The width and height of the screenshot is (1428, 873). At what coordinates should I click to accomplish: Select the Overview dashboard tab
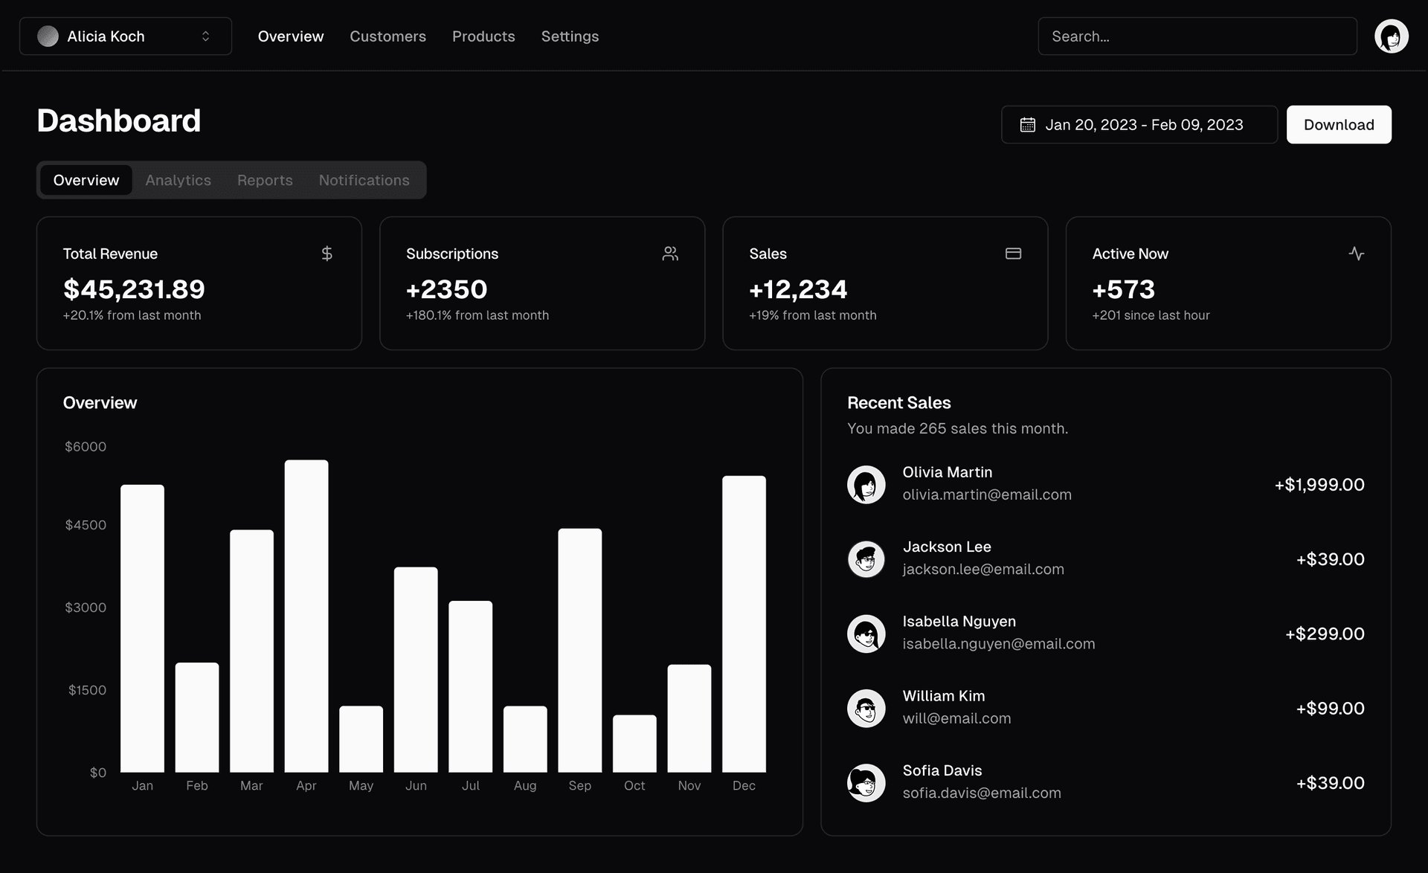coord(86,179)
